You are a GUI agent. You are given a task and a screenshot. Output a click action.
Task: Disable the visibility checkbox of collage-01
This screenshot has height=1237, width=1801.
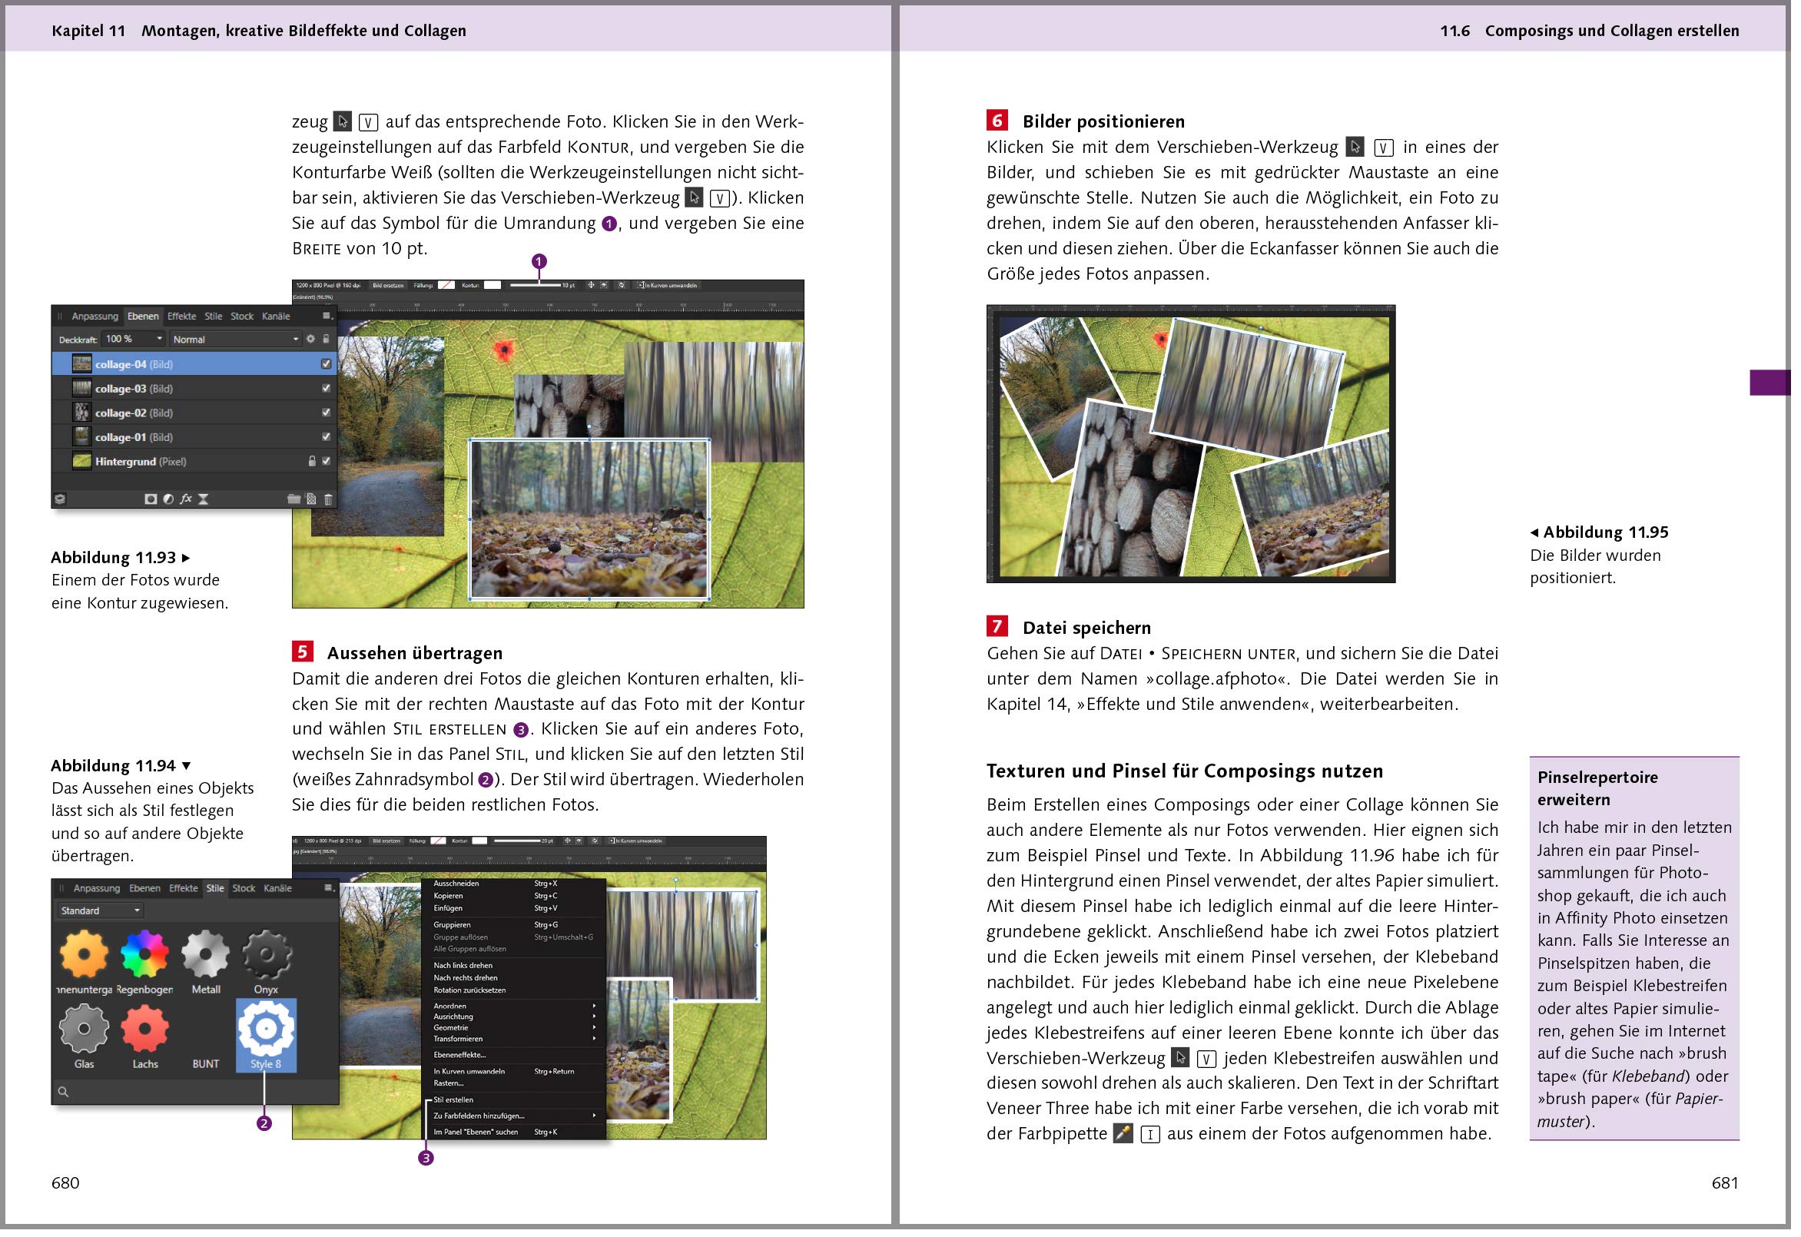point(327,436)
